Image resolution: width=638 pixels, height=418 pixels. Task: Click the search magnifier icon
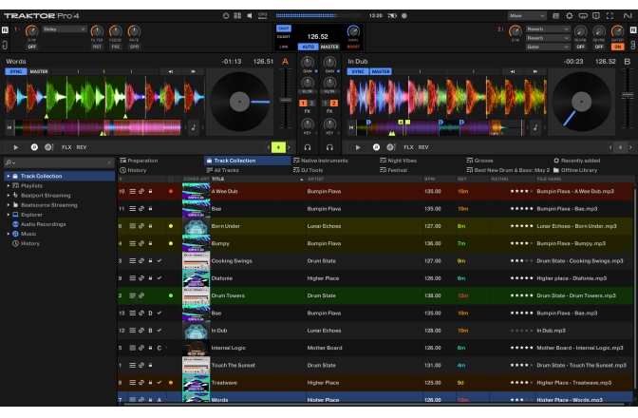click(x=9, y=162)
